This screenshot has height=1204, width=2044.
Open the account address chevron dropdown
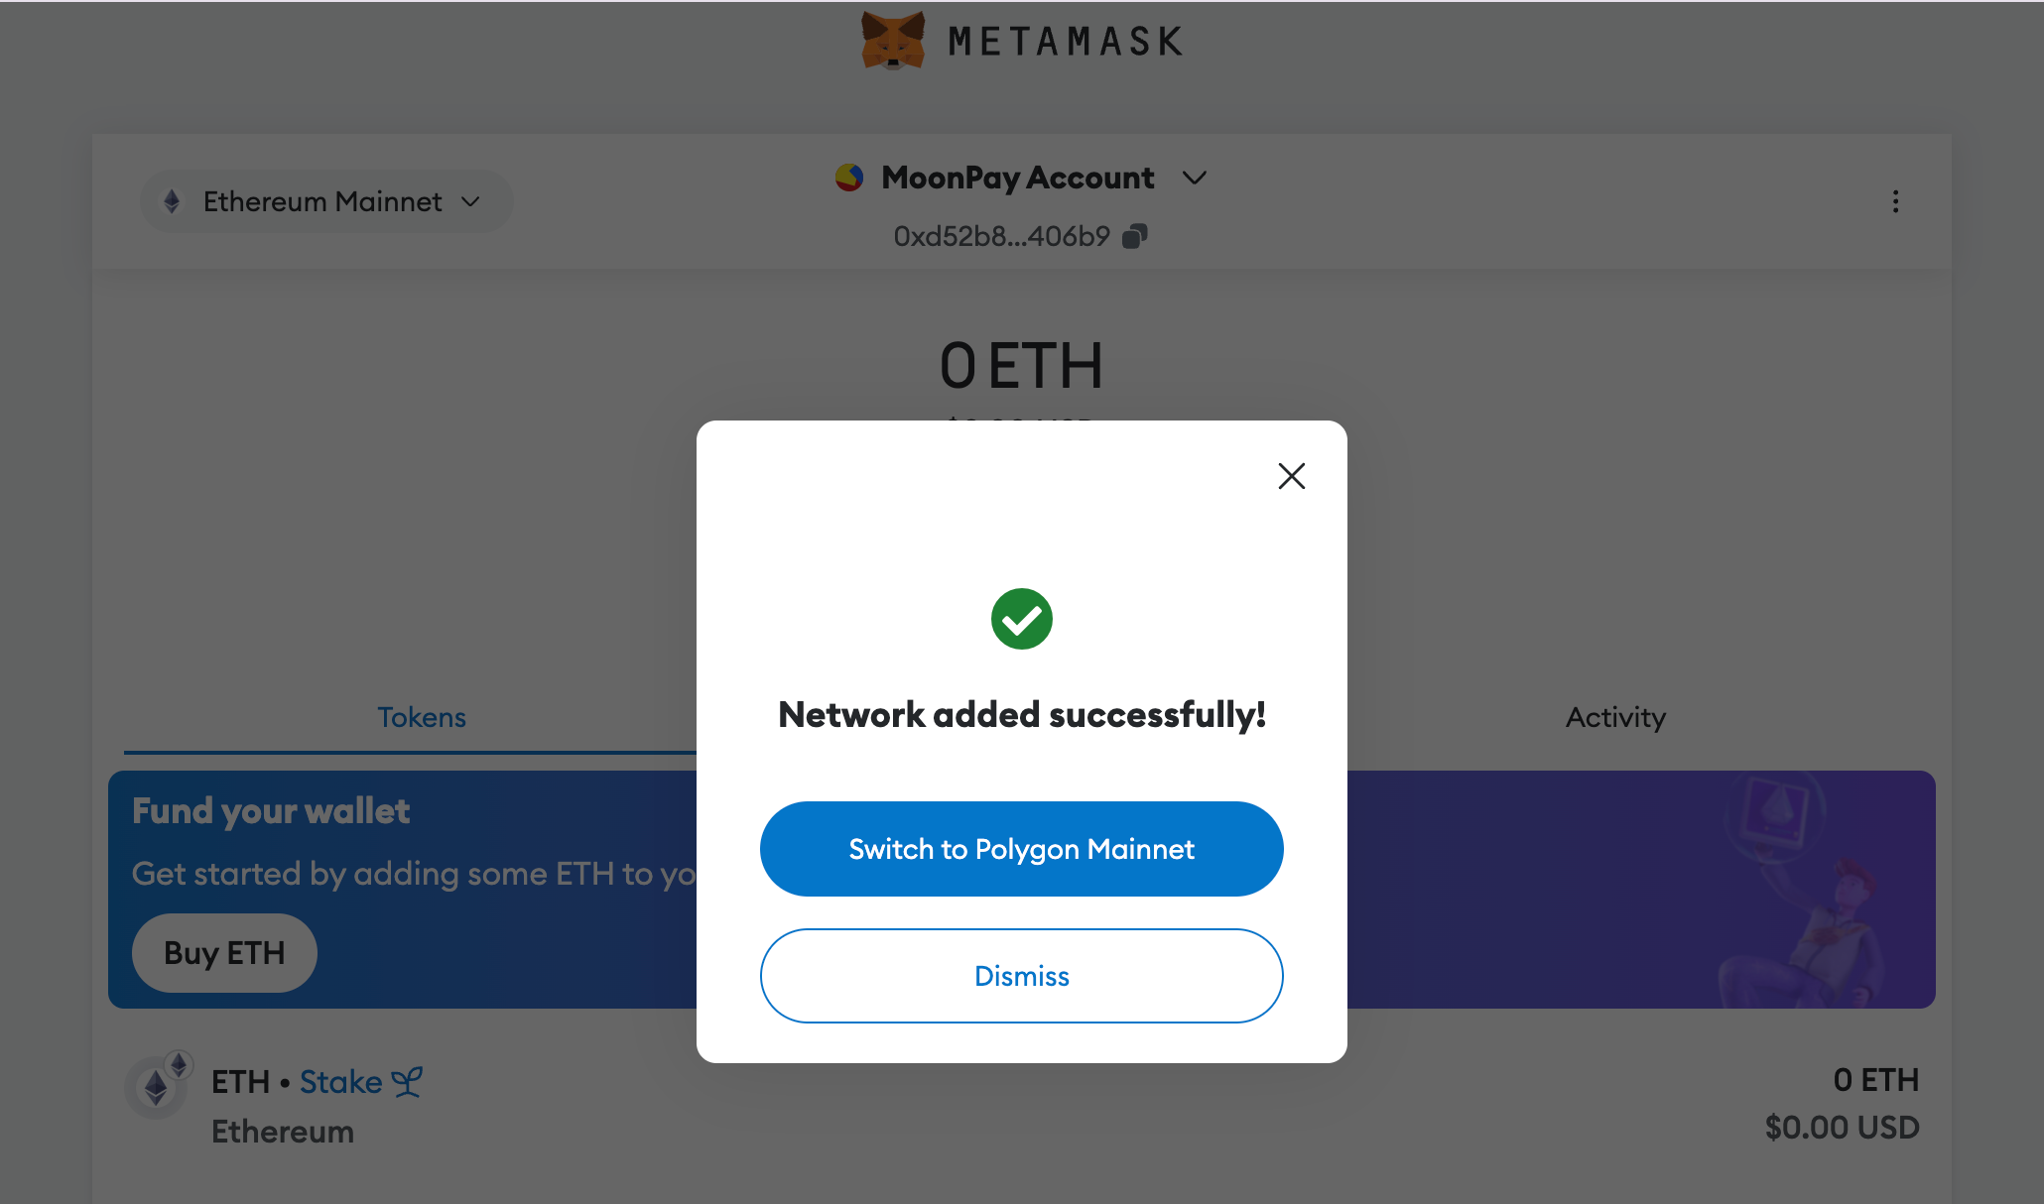[x=1195, y=179]
